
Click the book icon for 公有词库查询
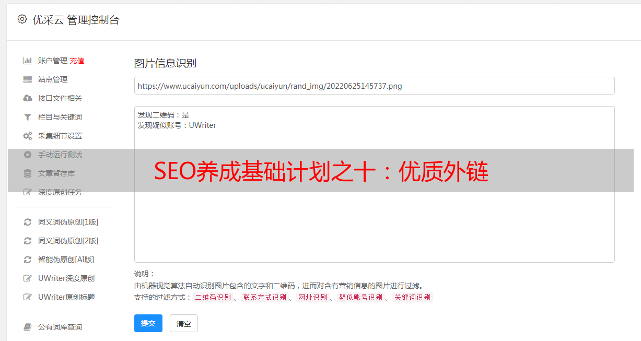point(28,327)
